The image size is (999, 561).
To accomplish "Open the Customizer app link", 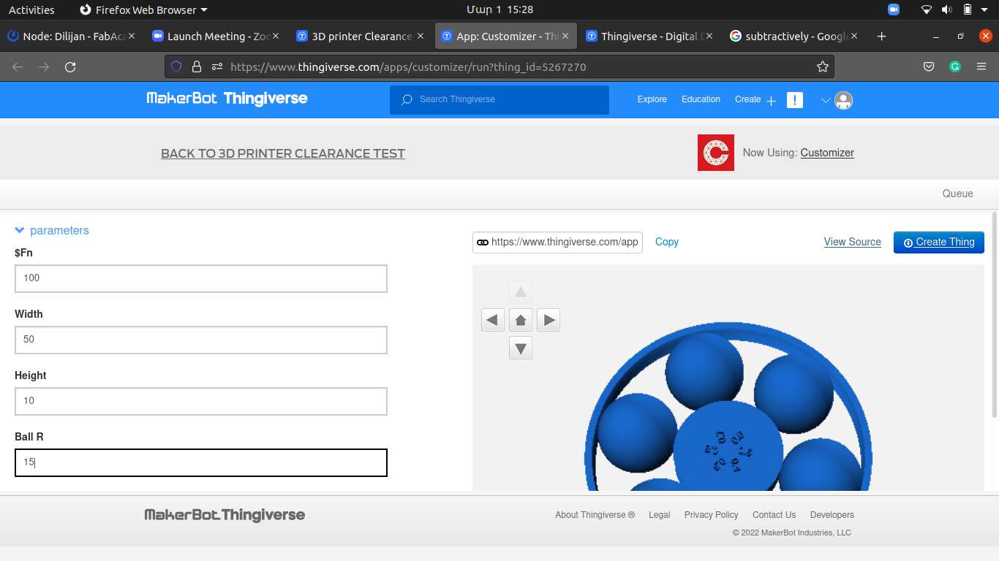I will (x=827, y=153).
